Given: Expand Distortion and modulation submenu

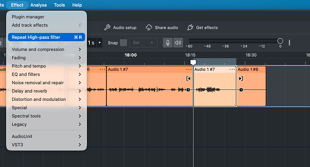Looking at the screenshot, I should point(46,99).
